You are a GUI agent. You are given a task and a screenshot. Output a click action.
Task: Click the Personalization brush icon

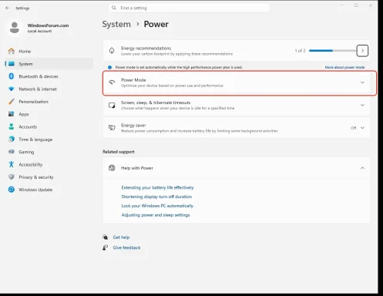(12, 102)
